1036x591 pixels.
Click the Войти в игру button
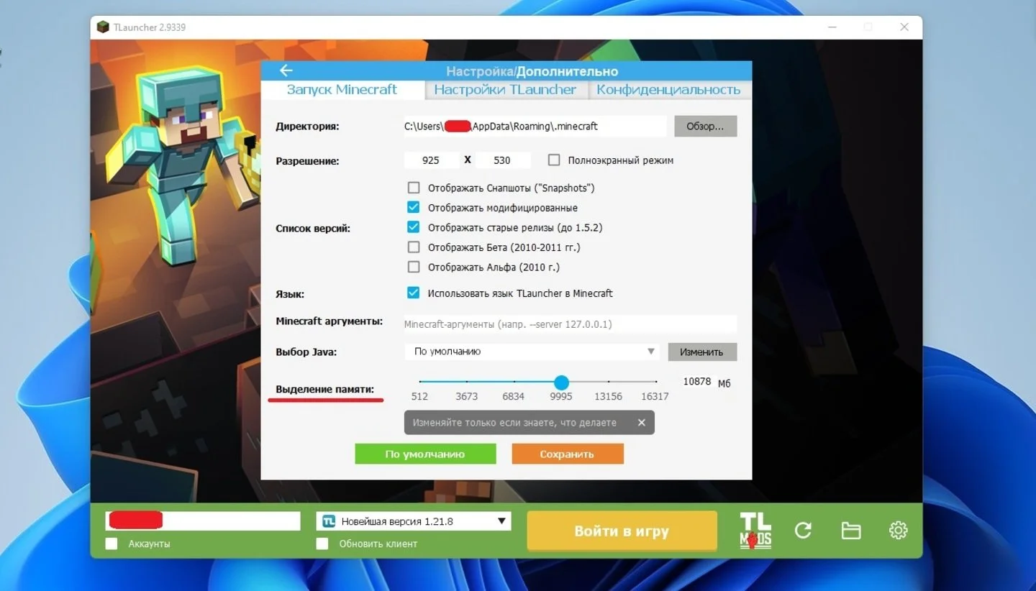tap(622, 531)
